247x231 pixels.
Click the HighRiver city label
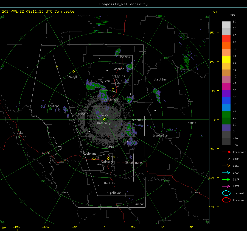click(114, 193)
